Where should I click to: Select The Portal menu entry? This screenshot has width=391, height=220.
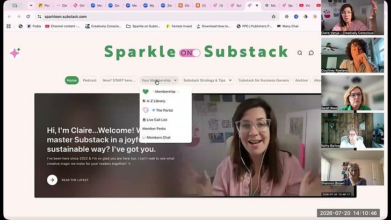point(165,110)
